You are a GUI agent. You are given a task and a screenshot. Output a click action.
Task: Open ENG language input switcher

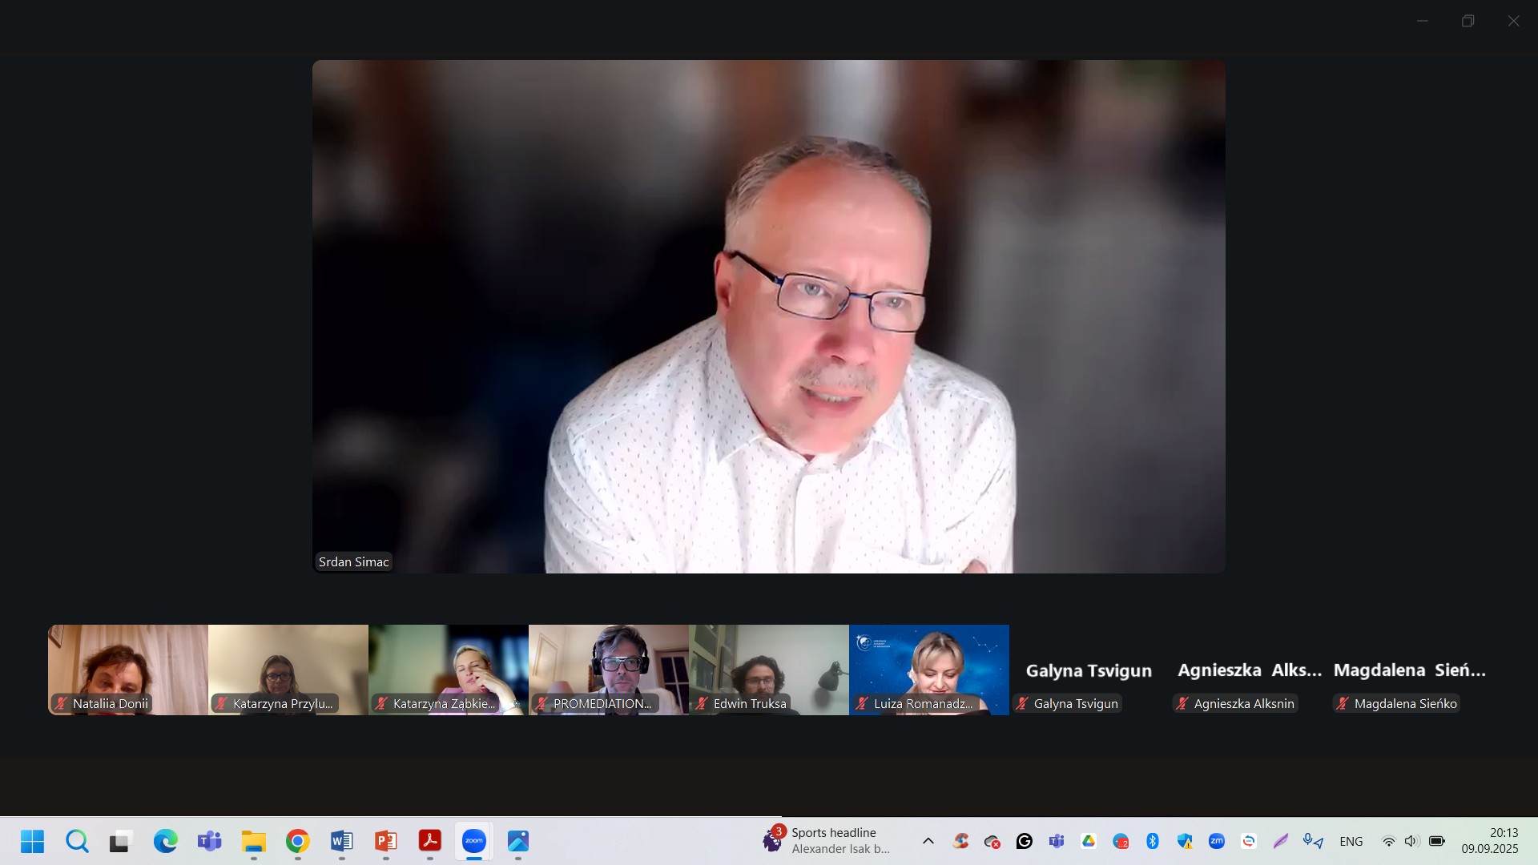[1351, 841]
